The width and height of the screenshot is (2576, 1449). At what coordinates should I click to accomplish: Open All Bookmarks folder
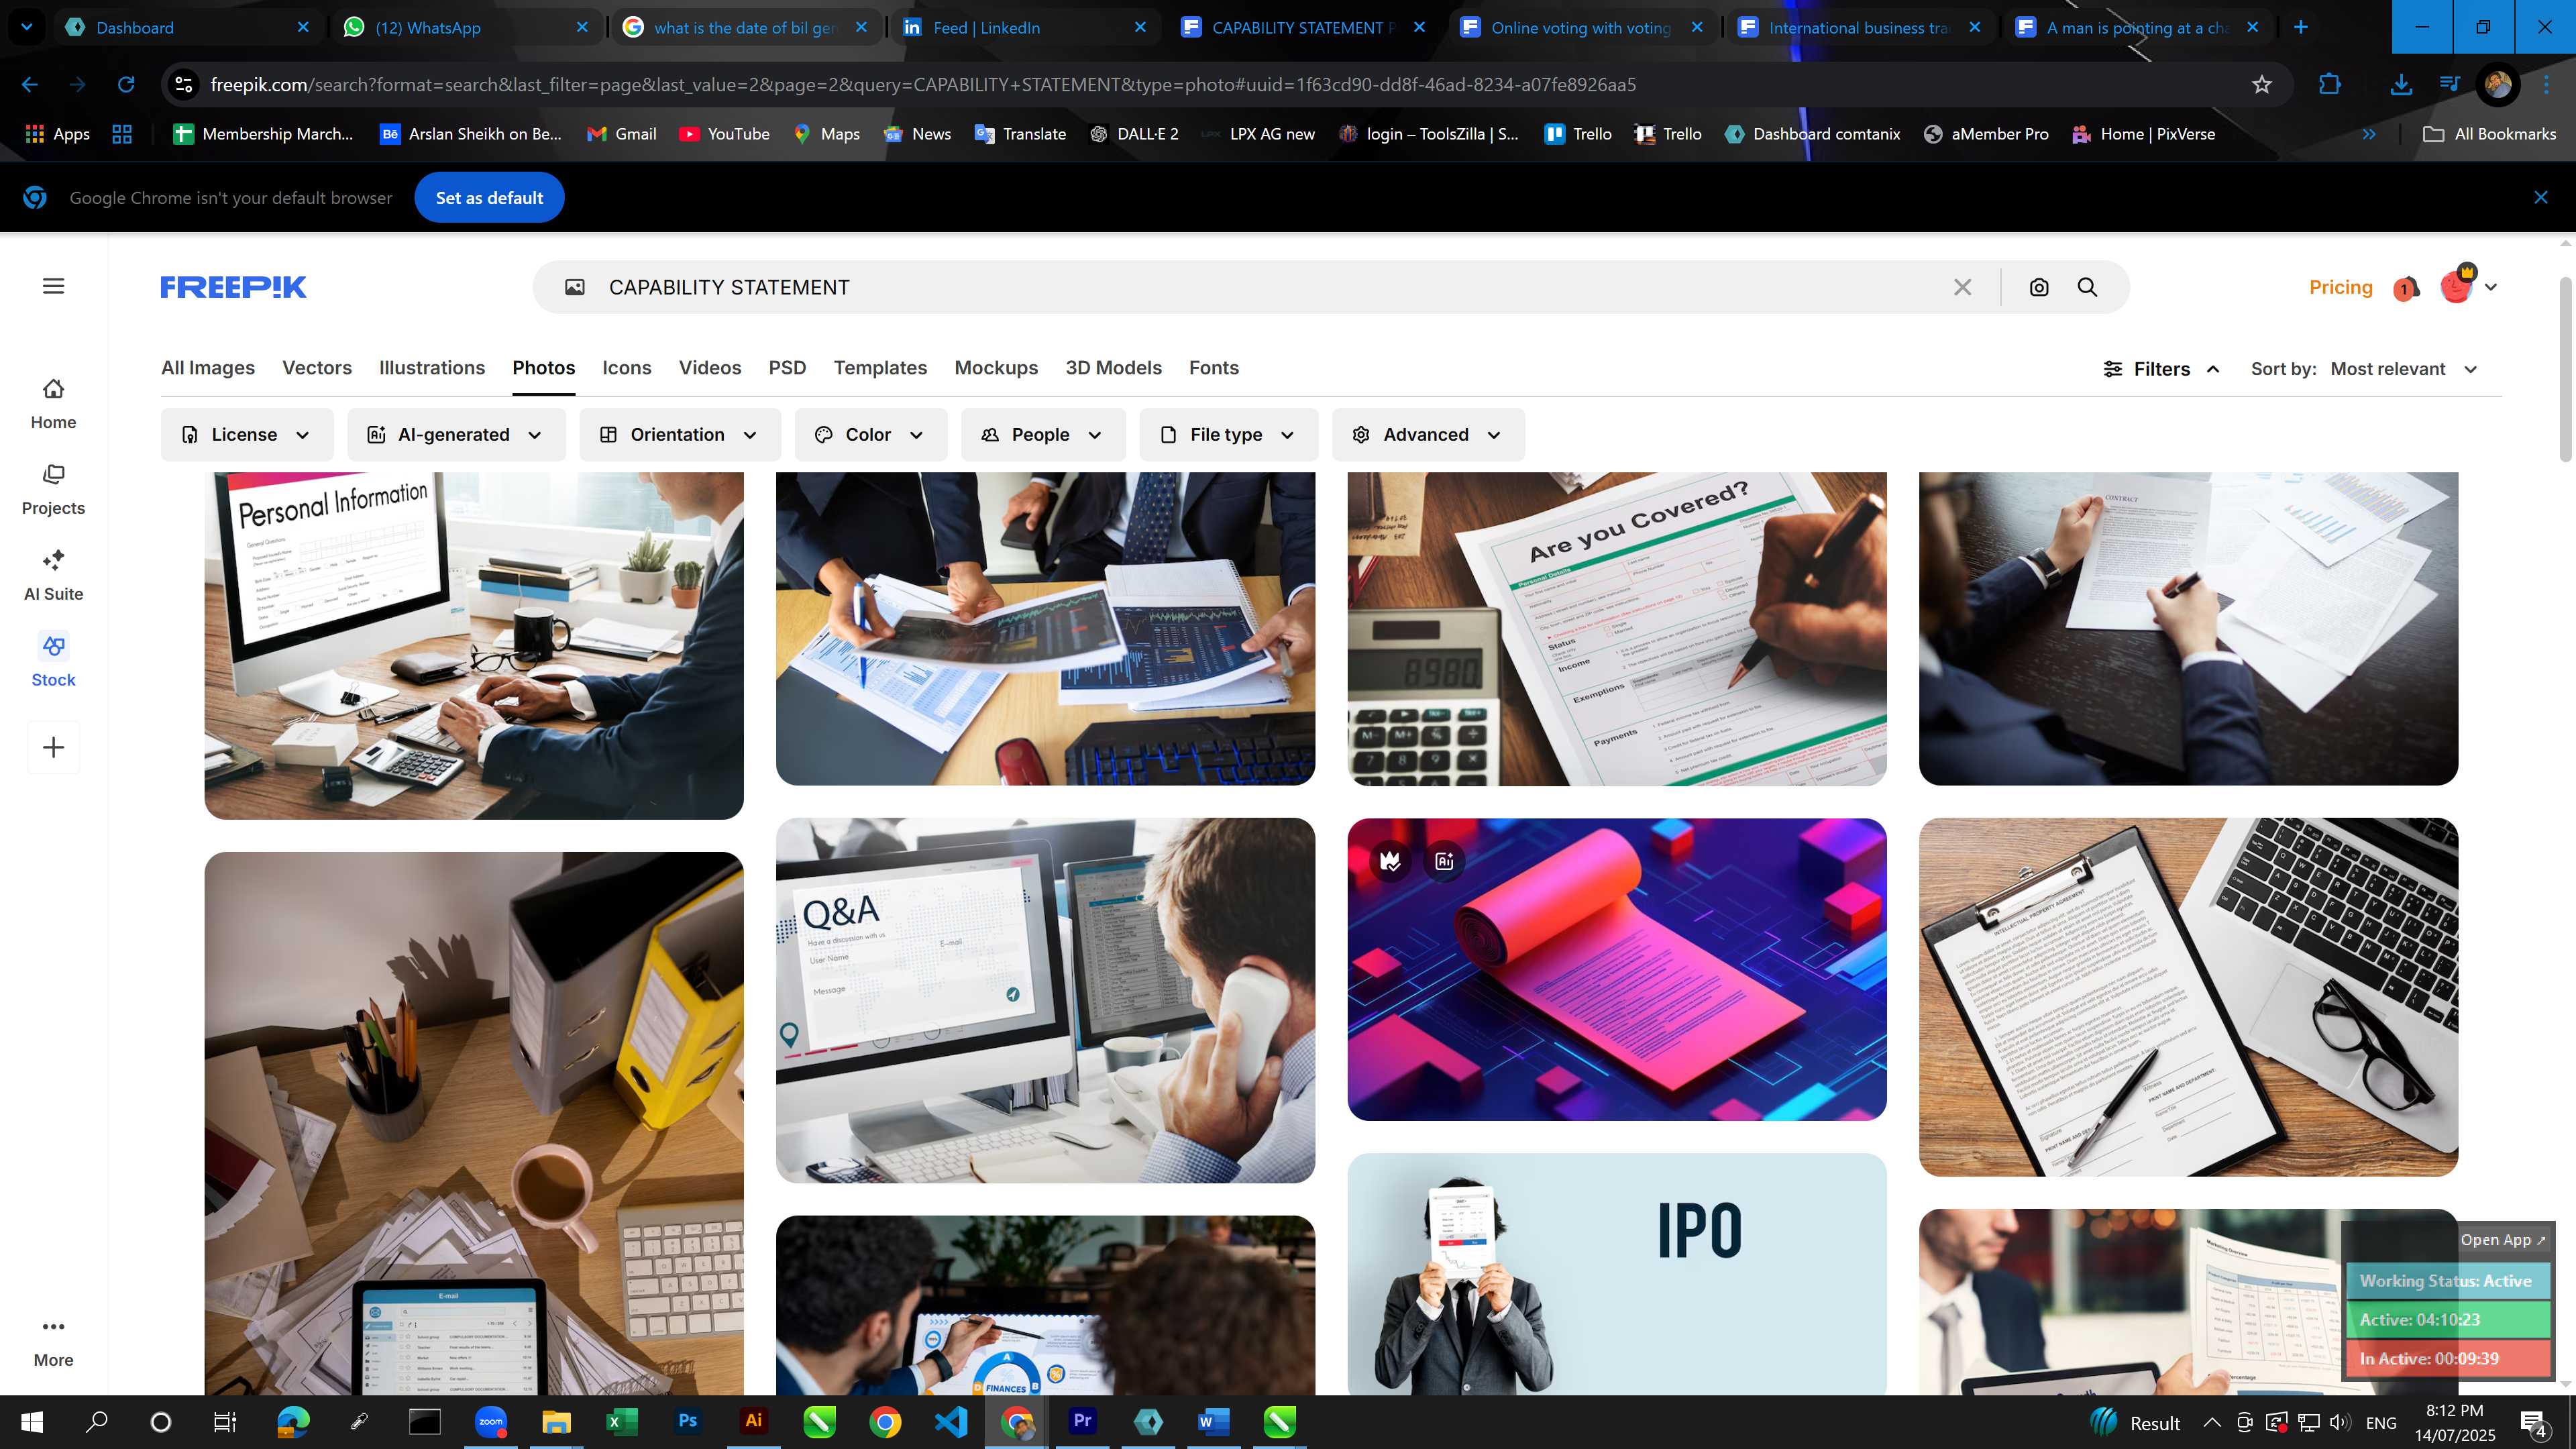click(2490, 134)
